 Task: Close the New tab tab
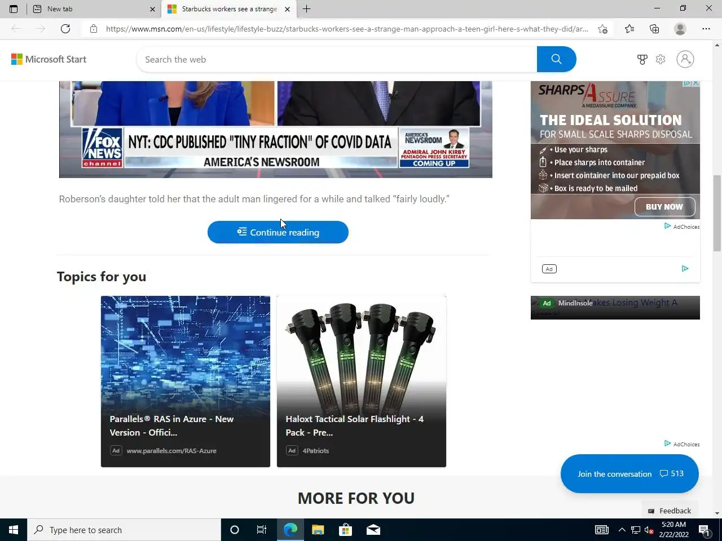152,9
